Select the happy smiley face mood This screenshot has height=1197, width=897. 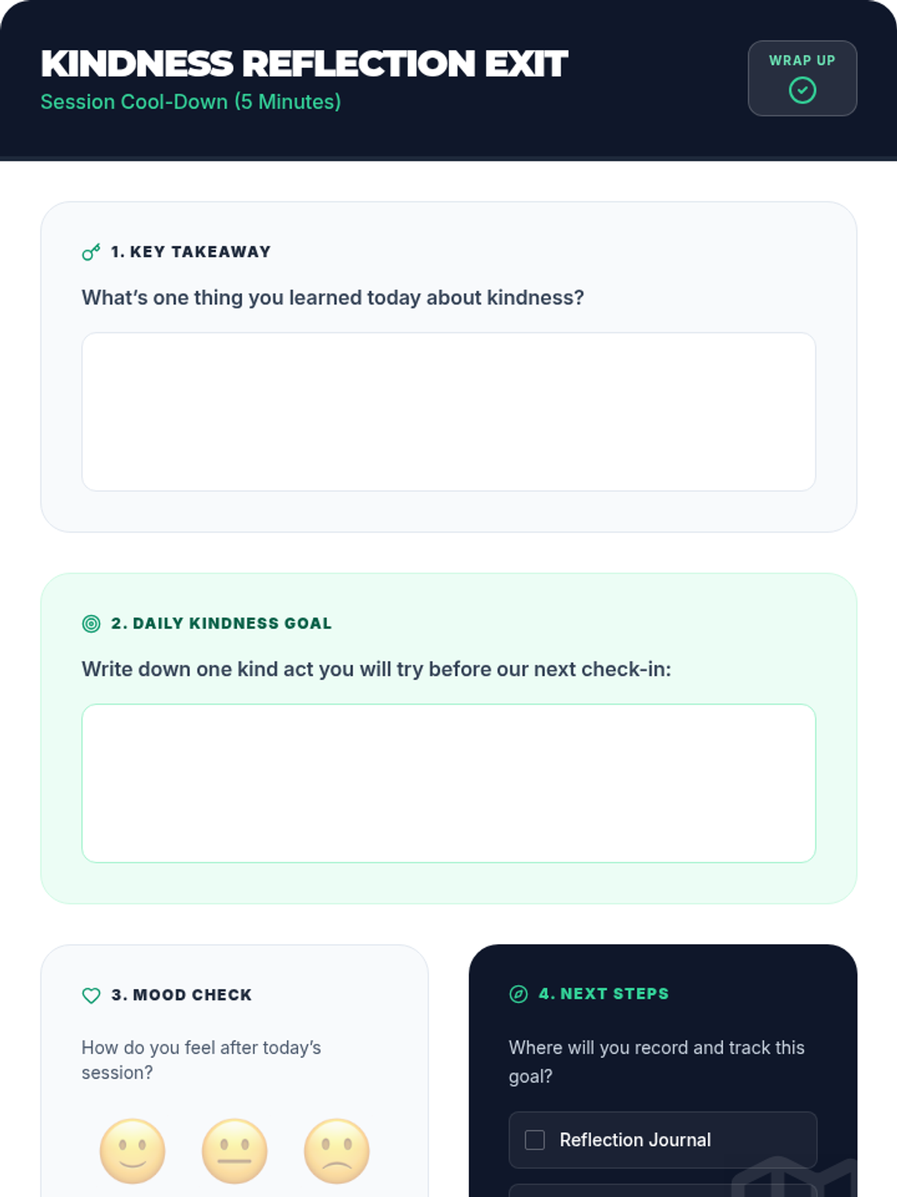coord(132,1151)
